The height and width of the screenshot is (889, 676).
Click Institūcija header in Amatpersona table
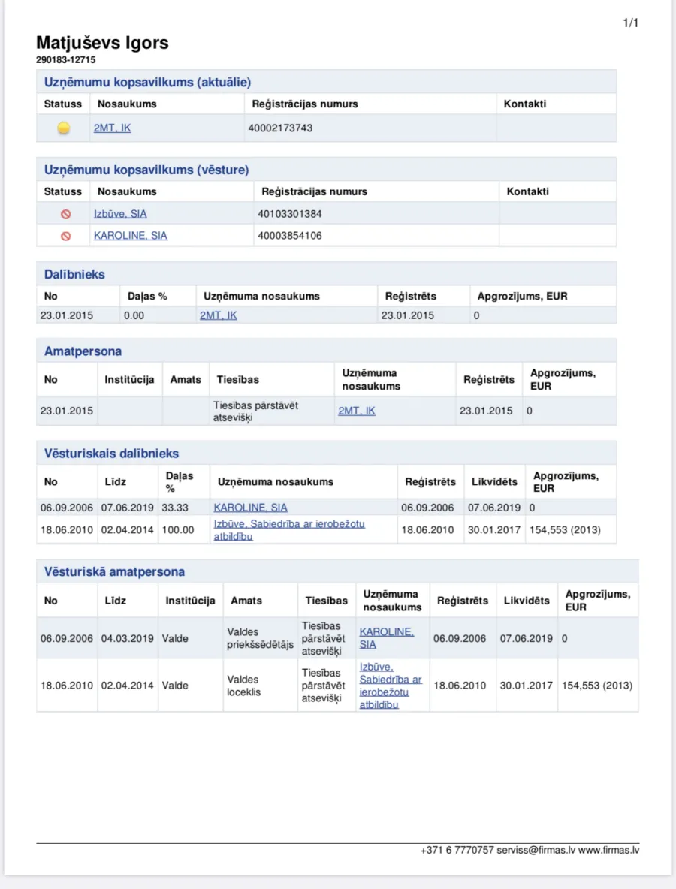(129, 379)
